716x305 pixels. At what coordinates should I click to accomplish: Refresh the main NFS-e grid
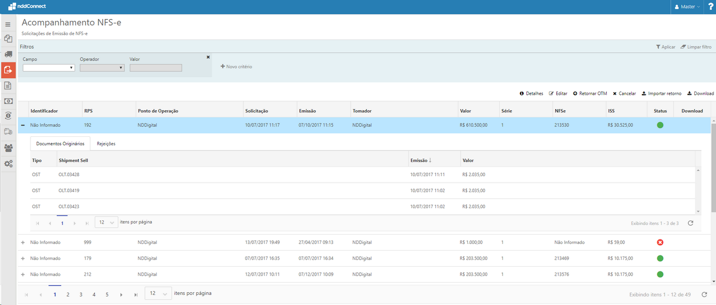(705, 294)
